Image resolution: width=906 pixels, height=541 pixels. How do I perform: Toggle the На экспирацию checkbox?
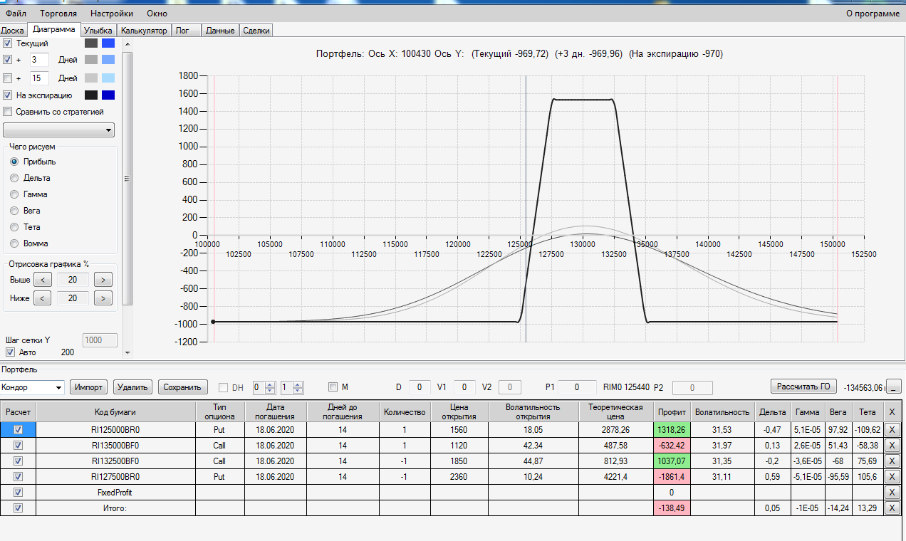coord(8,95)
